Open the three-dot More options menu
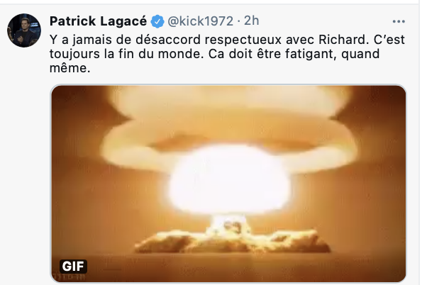The width and height of the screenshot is (427, 285). [399, 21]
